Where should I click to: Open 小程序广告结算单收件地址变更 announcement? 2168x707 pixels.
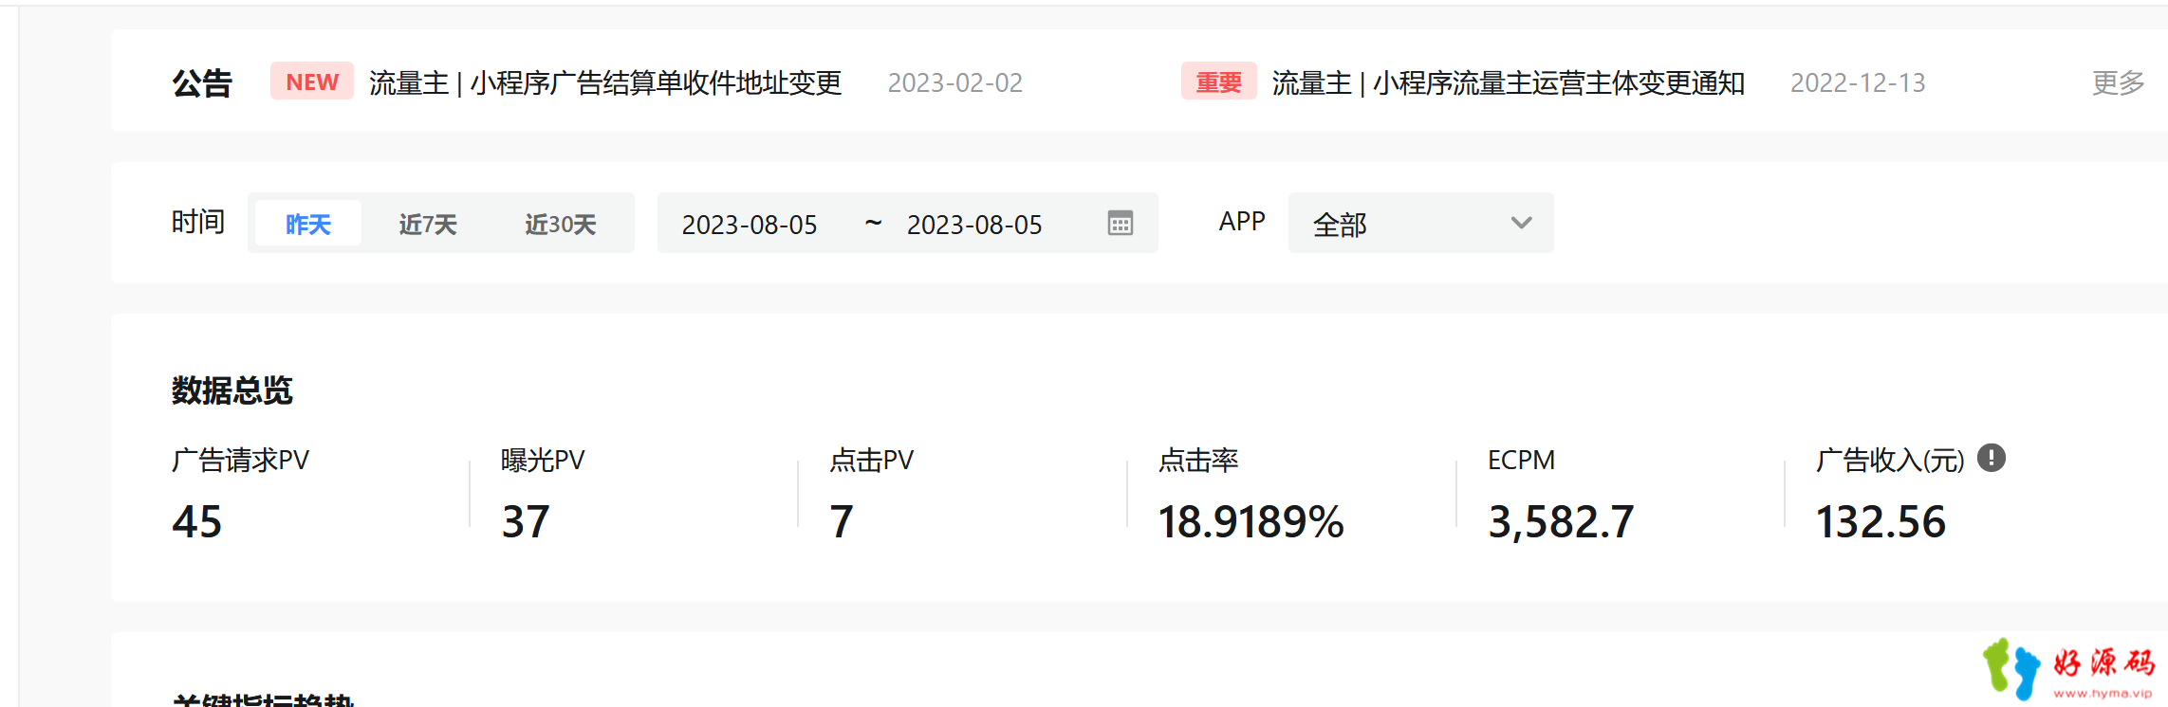pos(605,82)
